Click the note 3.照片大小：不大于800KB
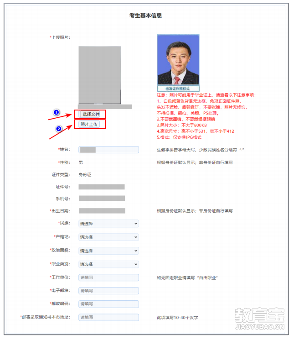Screen dimensions: 294x340 182,125
